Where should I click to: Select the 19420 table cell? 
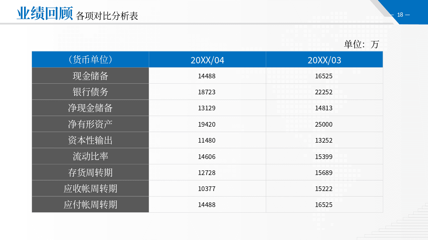point(207,124)
